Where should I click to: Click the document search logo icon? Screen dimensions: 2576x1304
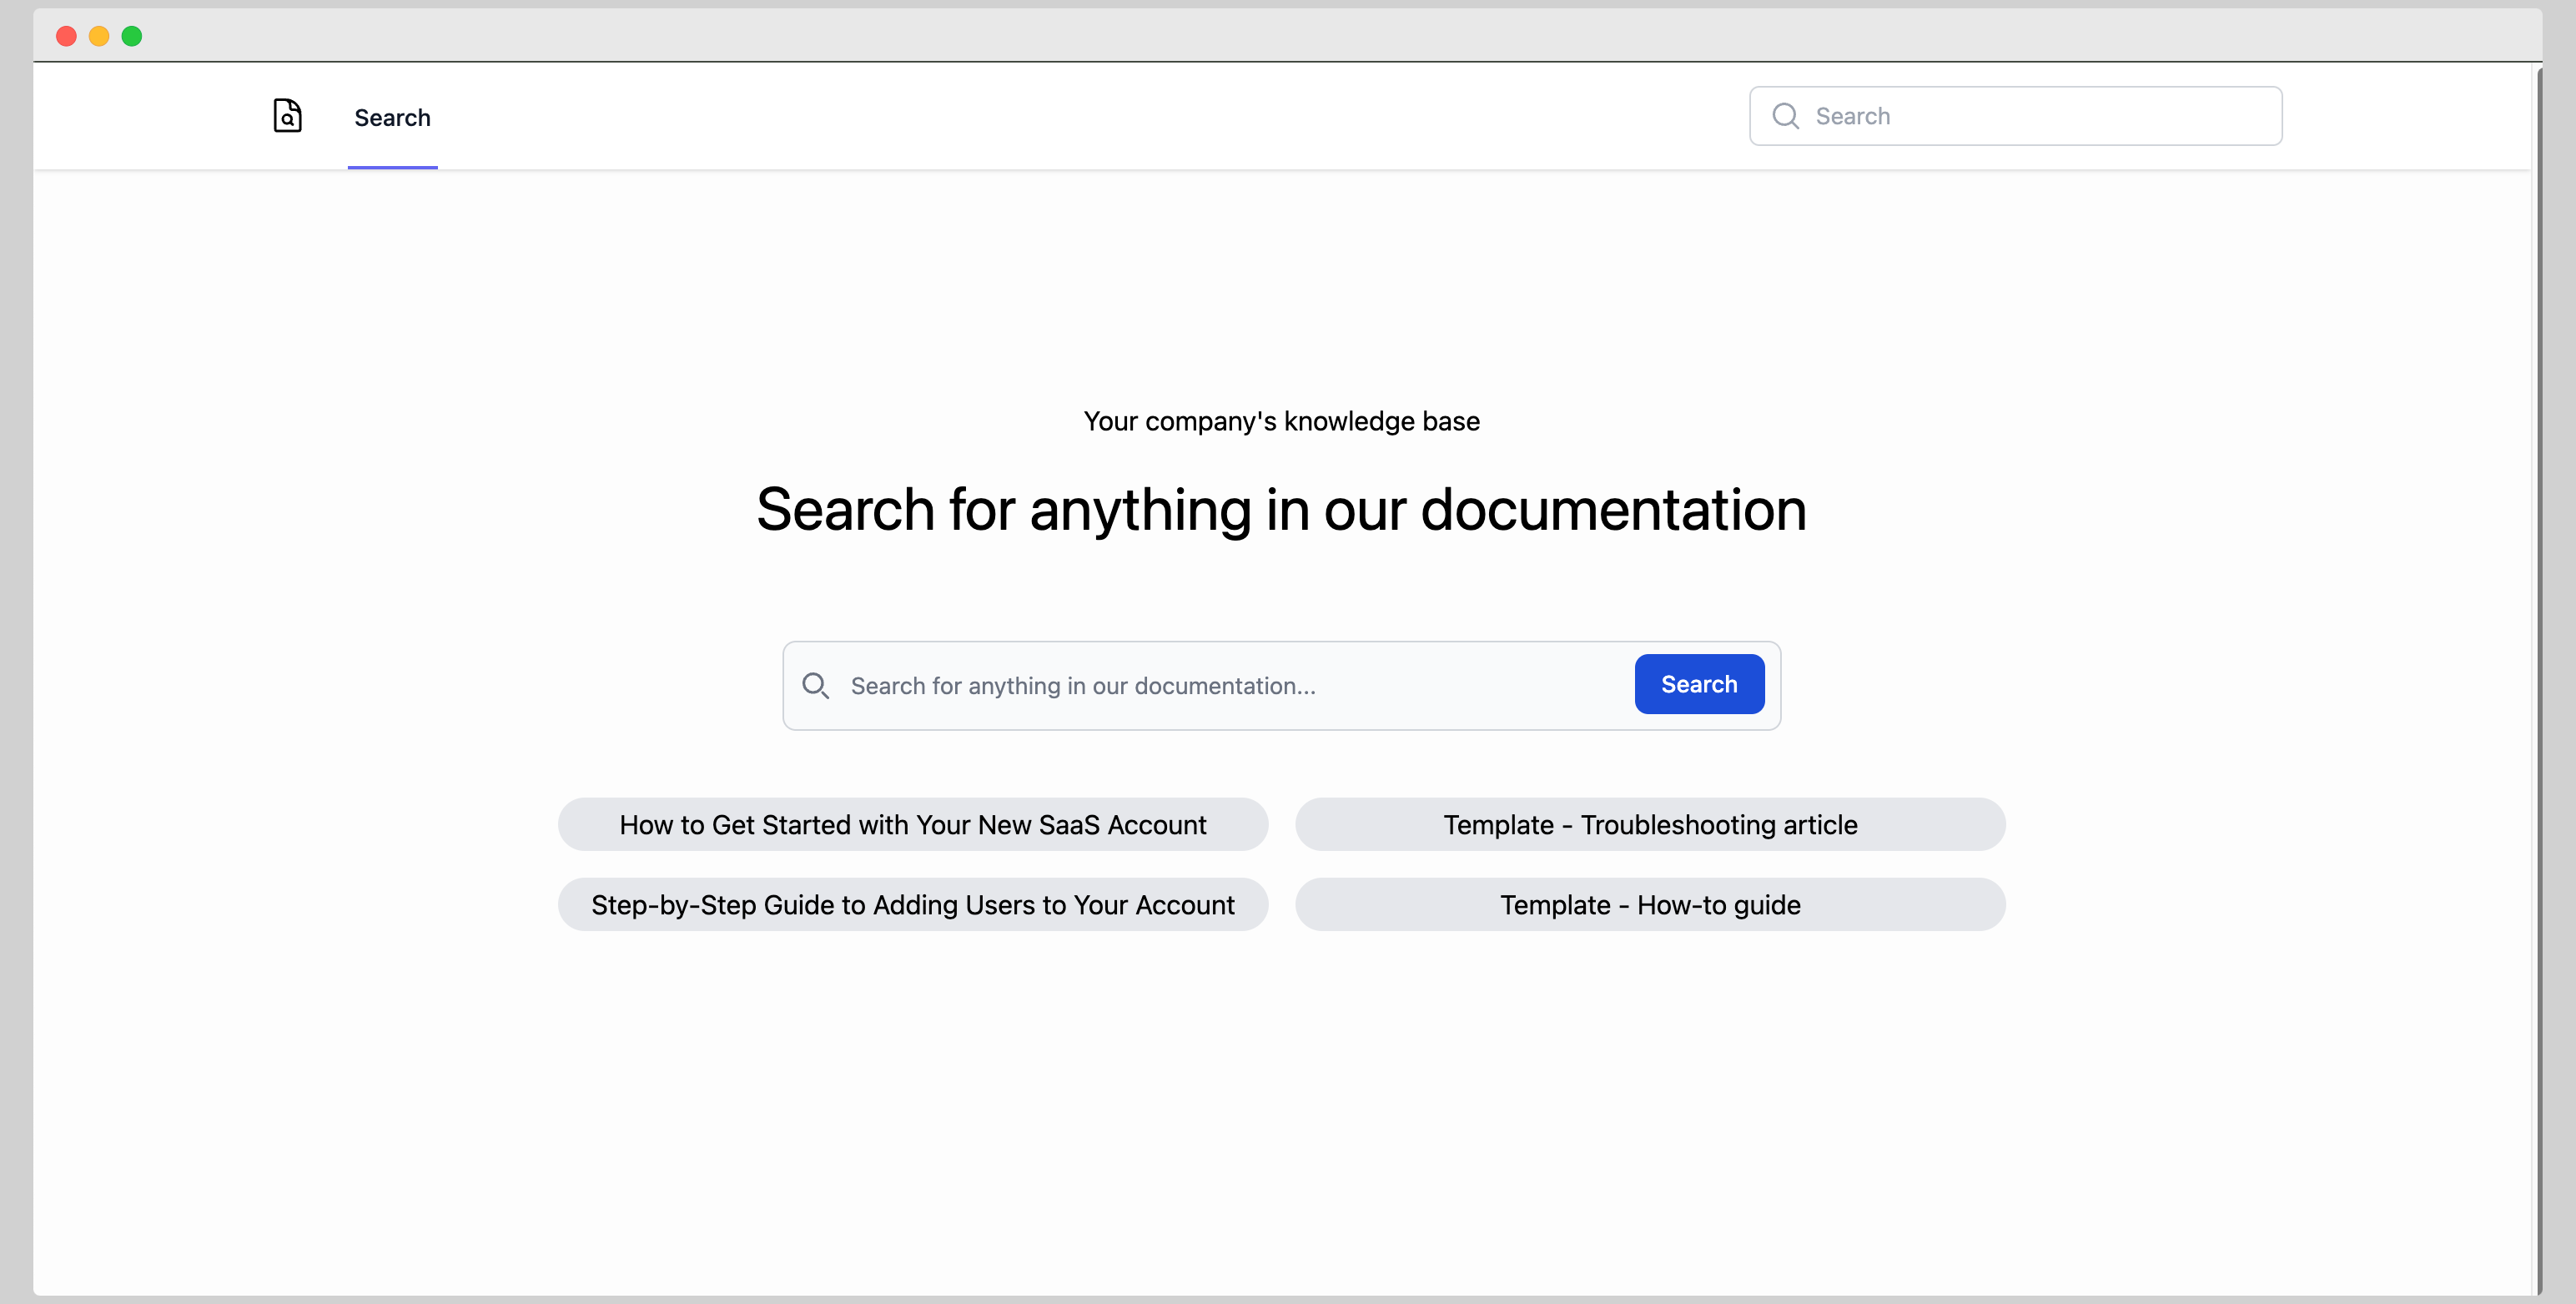pos(287,116)
